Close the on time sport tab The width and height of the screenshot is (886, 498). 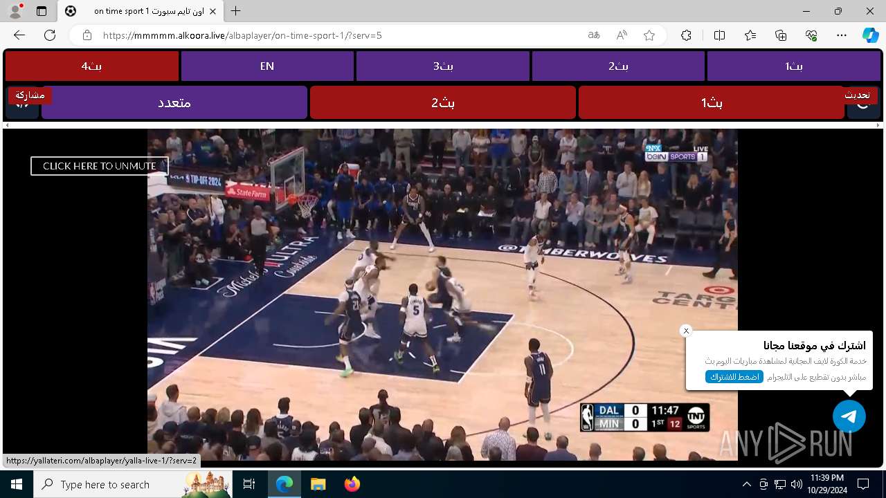pos(213,11)
